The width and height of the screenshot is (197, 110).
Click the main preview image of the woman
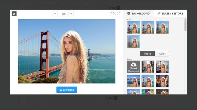(x=67, y=51)
